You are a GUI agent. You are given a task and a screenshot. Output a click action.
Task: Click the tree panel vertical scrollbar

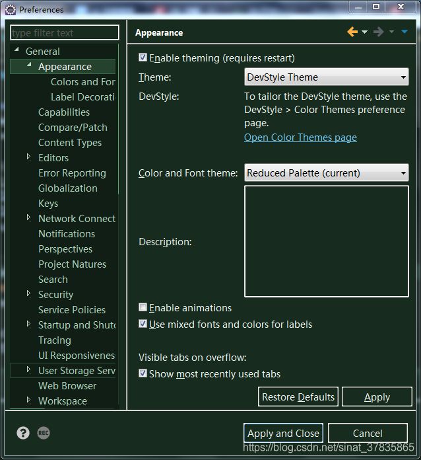coord(118,119)
